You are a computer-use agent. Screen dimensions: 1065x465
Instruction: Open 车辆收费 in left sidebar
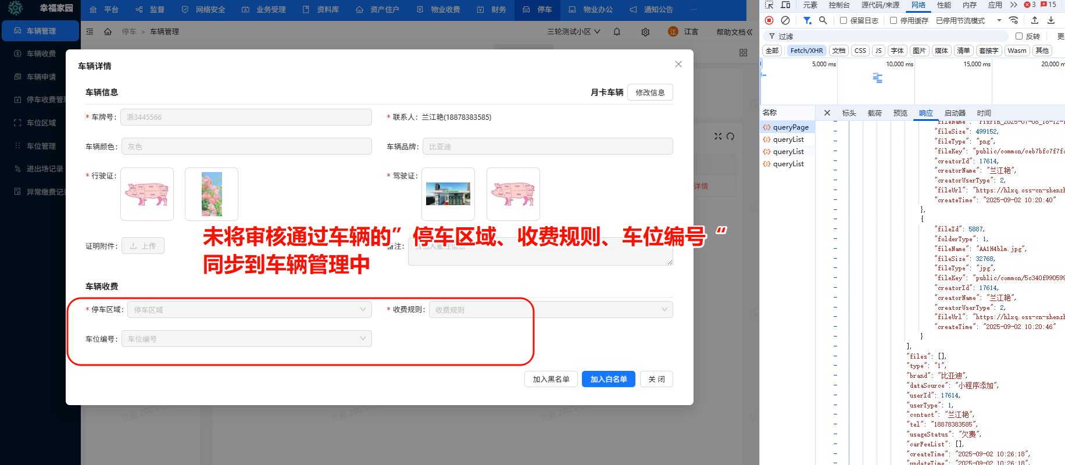pos(41,53)
